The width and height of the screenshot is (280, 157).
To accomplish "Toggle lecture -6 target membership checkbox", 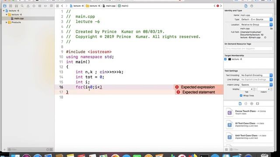I will tap(225, 59).
